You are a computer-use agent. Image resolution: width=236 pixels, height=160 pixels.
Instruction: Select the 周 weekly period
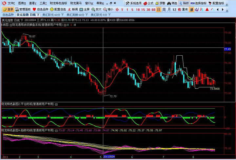click(164, 9)
